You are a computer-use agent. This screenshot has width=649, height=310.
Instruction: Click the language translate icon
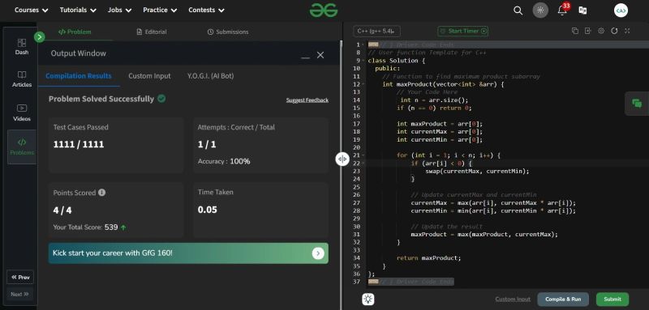(582, 11)
